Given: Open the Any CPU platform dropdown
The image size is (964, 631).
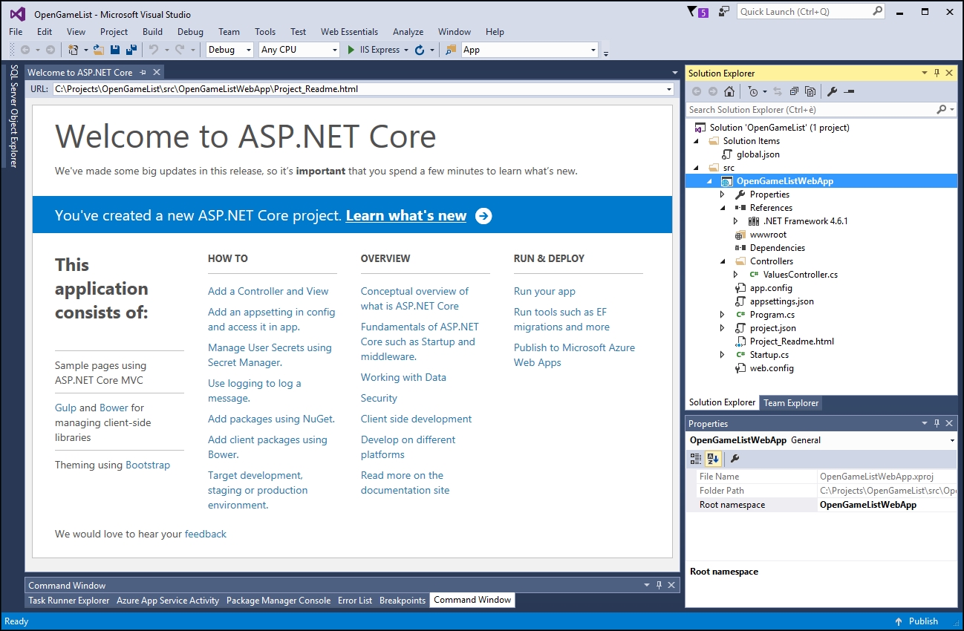Looking at the screenshot, I should point(333,50).
